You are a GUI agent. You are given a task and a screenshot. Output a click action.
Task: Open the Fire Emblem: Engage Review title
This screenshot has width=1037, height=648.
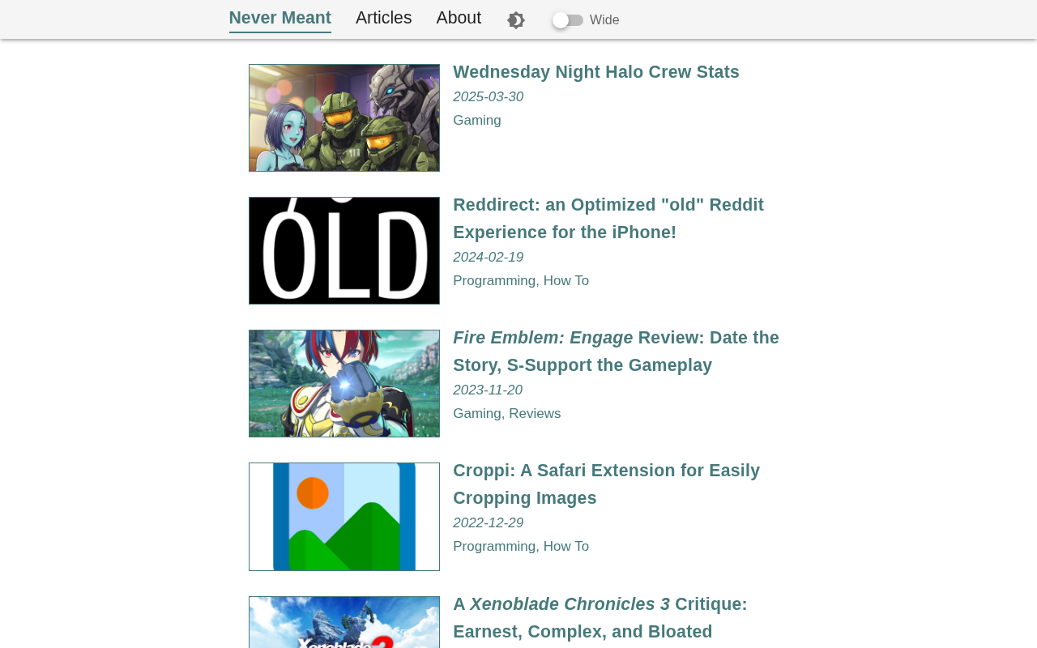click(x=616, y=352)
